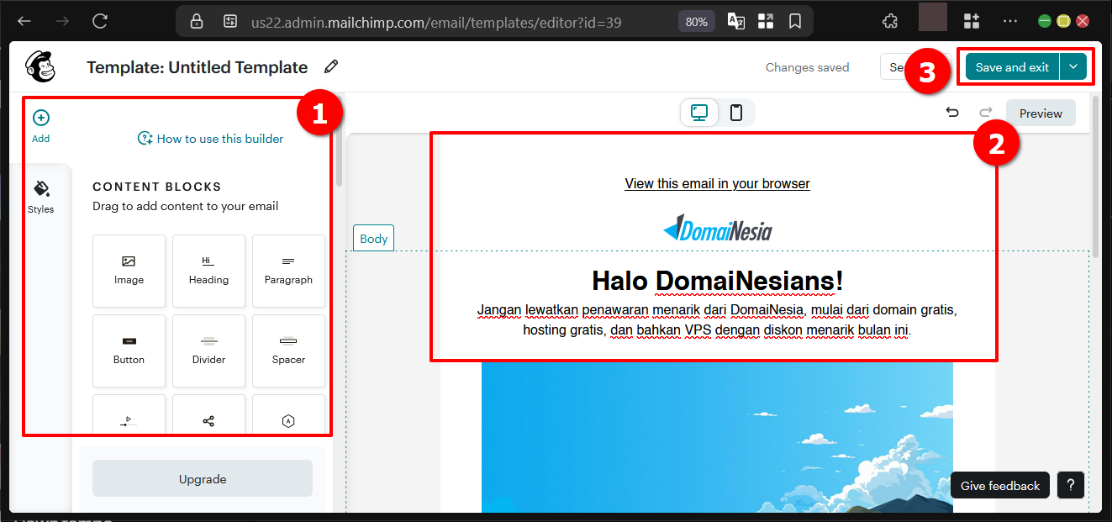Add a Paragraph block
The width and height of the screenshot is (1112, 522).
(x=288, y=271)
